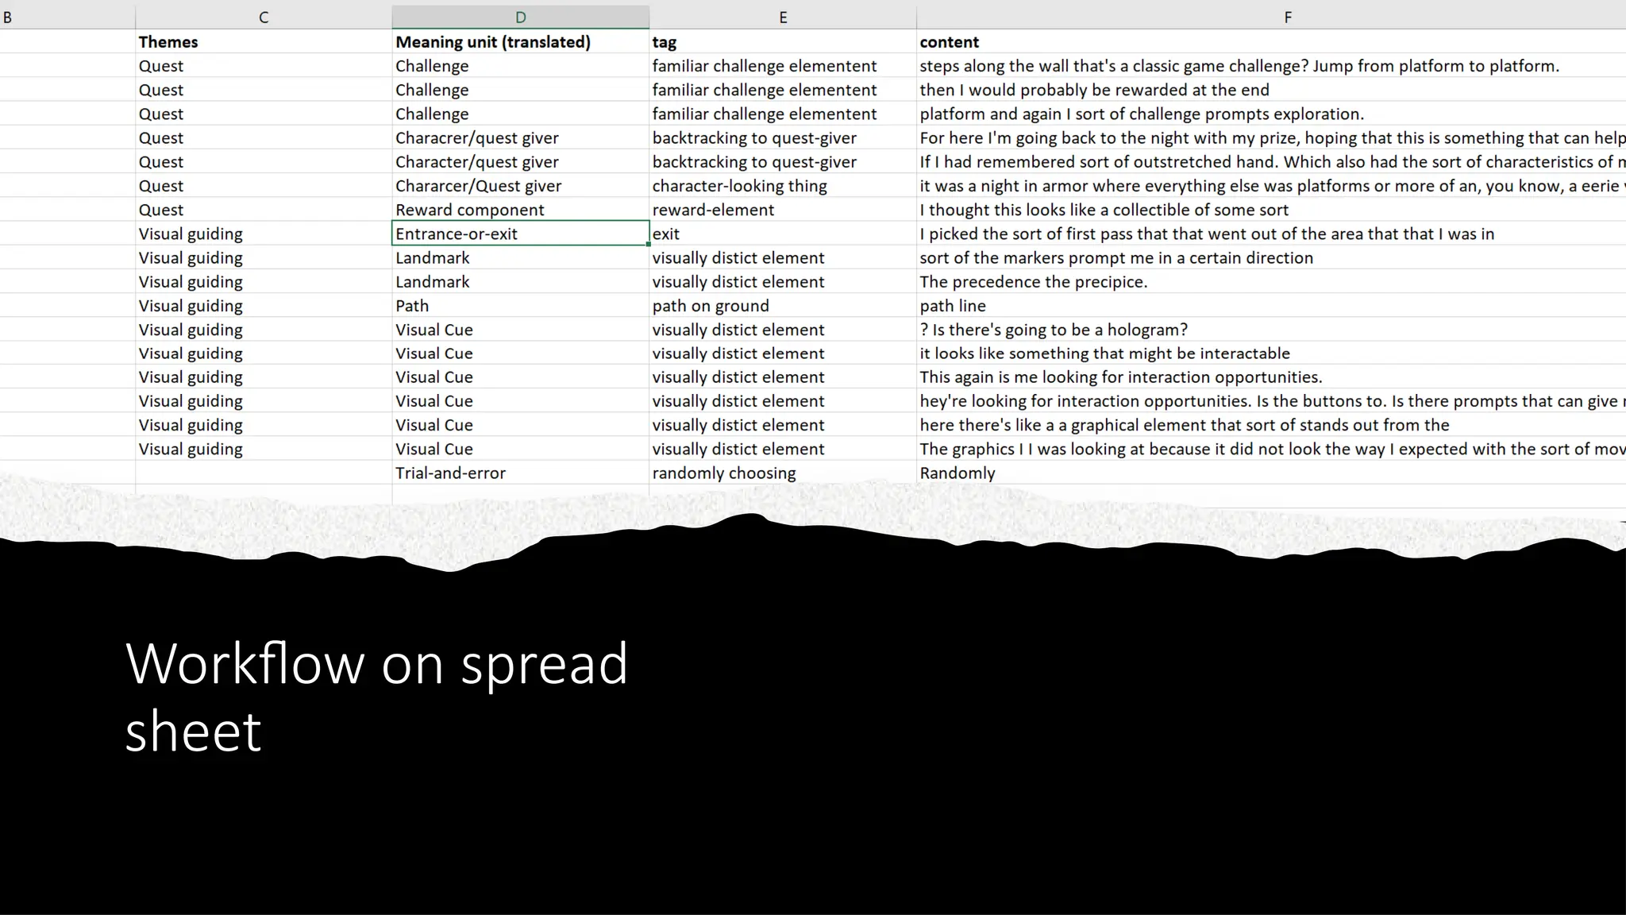
Task: Click the highlighted "Entrance-or-exit" cell
Action: (521, 234)
